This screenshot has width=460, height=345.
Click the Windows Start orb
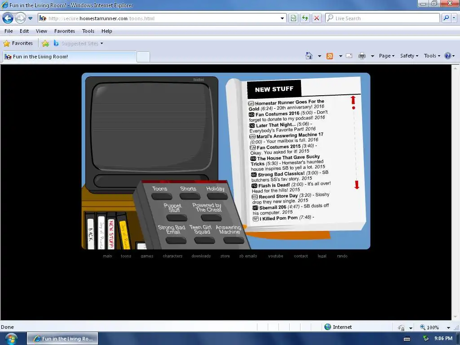[x=11, y=339]
